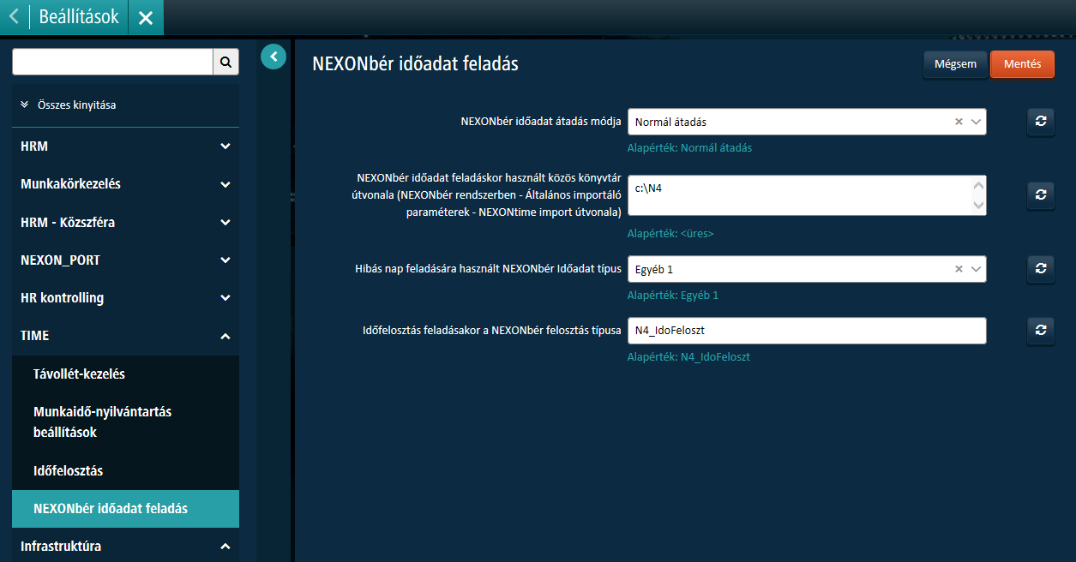The image size is (1076, 562).
Task: Click the Mégsem button
Action: (x=955, y=64)
